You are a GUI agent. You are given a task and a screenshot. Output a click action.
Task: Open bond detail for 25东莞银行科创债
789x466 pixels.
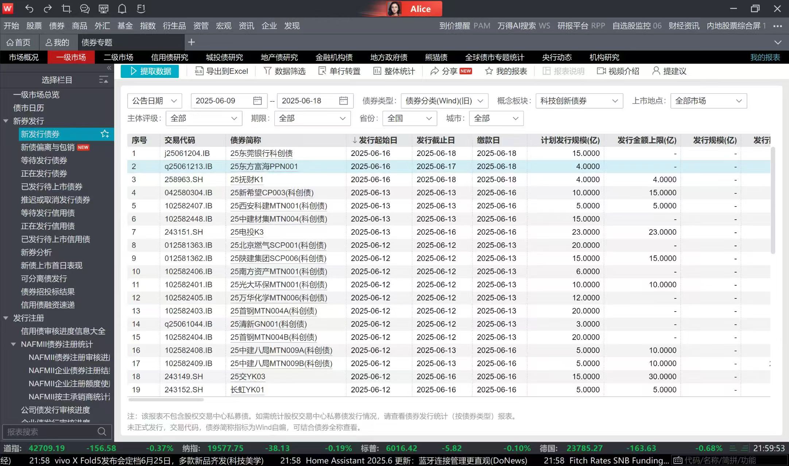[261, 153]
